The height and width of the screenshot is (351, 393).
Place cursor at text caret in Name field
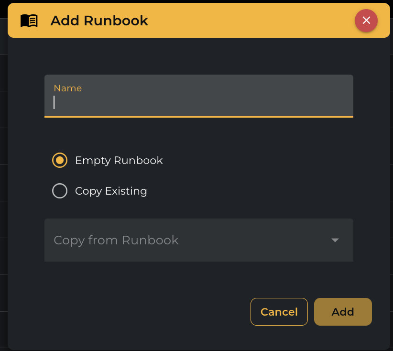pos(55,102)
